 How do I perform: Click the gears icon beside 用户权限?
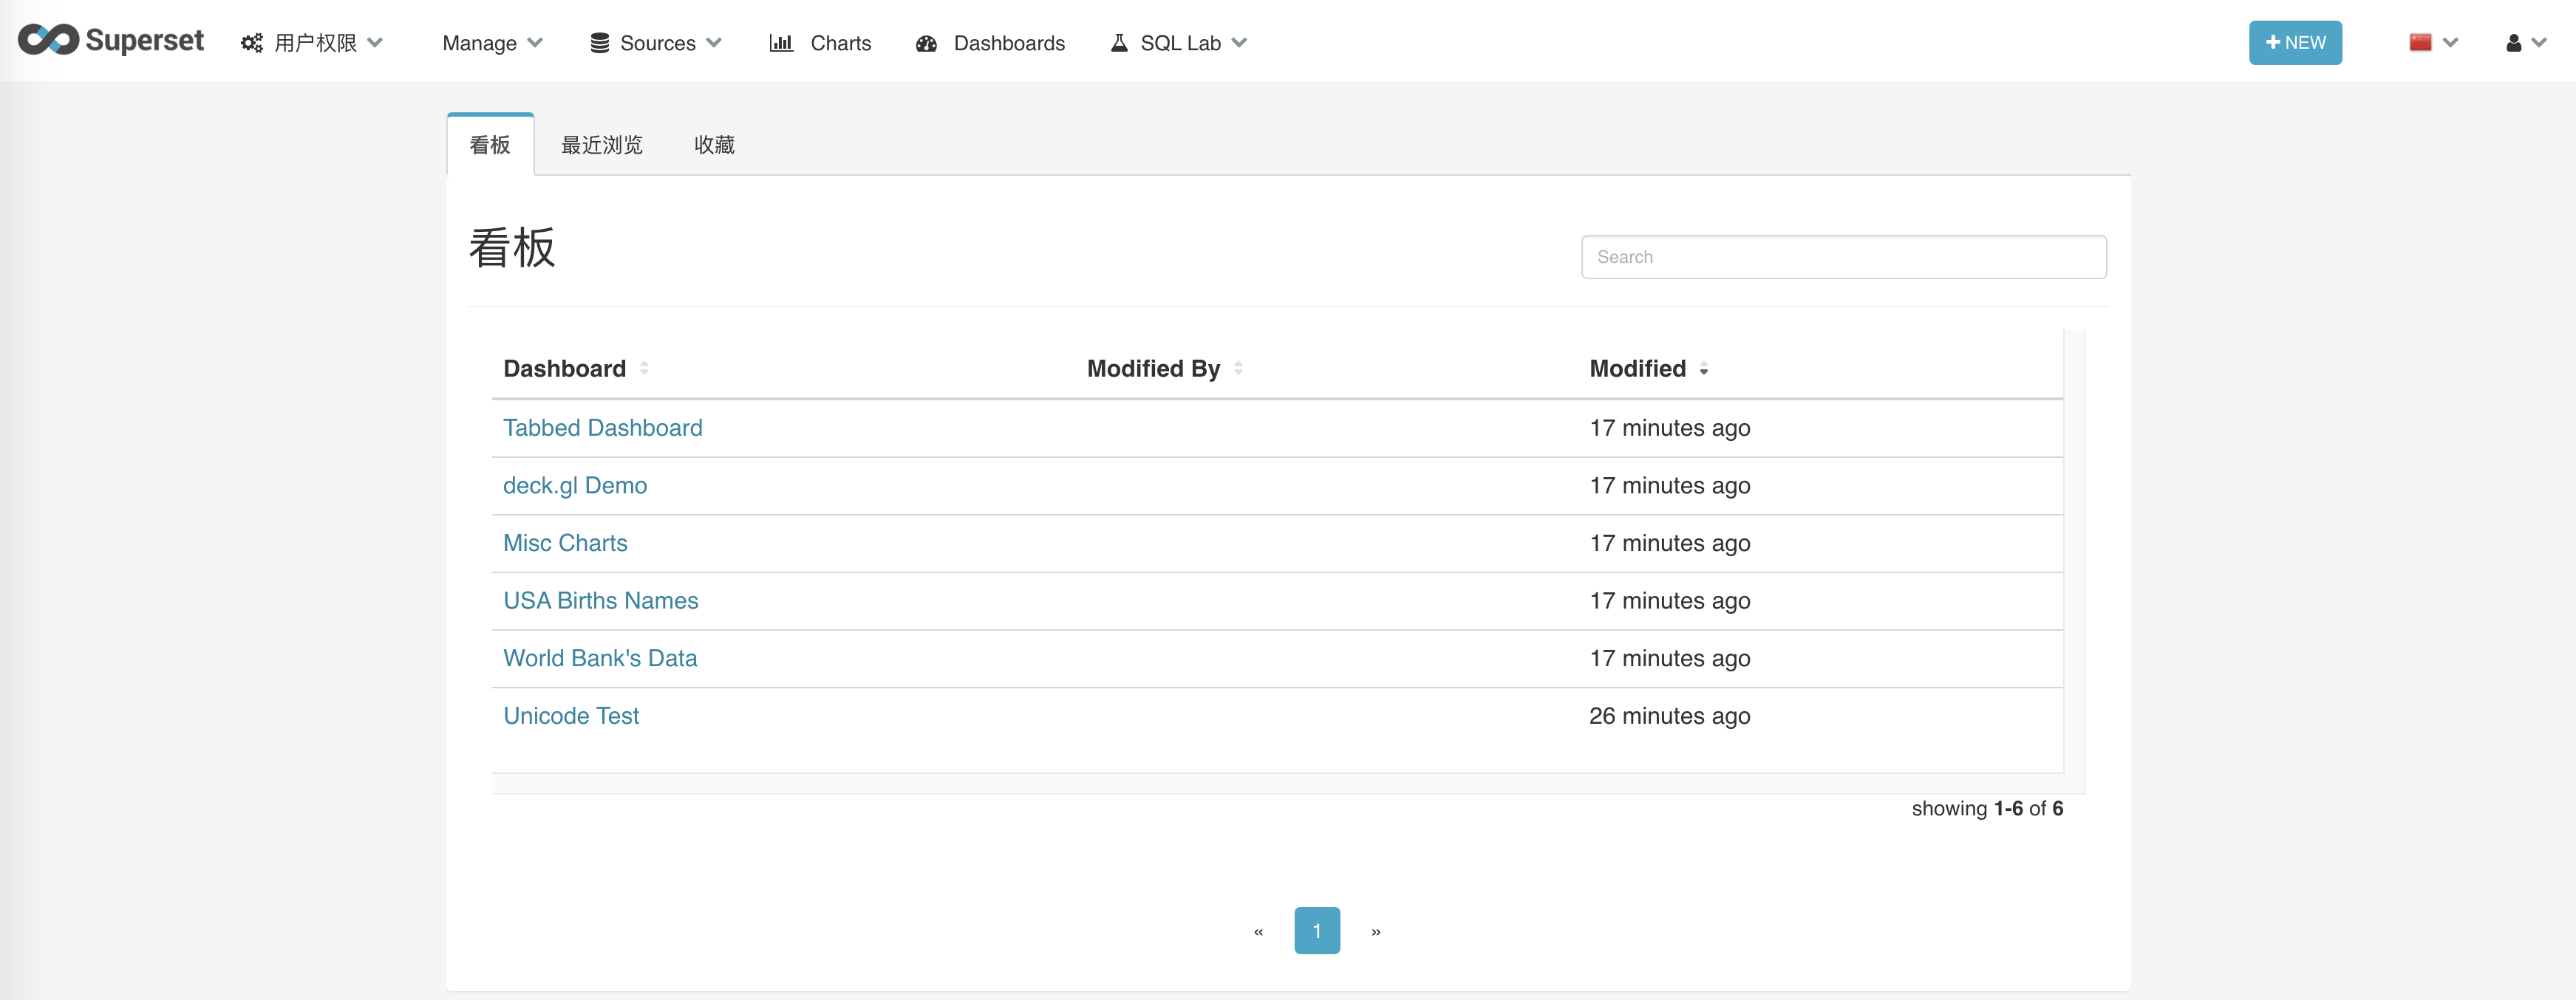252,43
